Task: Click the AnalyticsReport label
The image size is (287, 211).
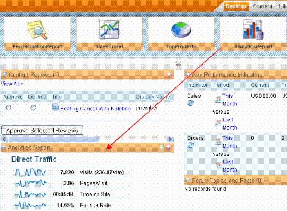Action: click(253, 46)
